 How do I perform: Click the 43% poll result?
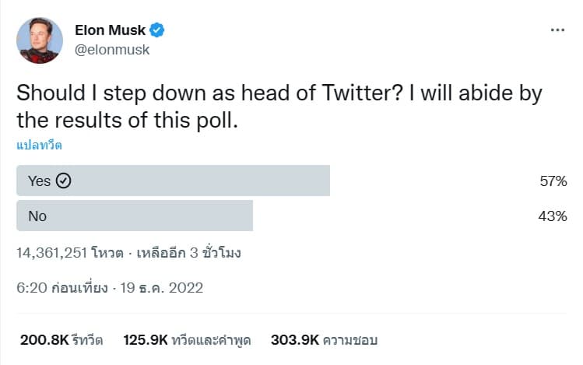(x=554, y=216)
